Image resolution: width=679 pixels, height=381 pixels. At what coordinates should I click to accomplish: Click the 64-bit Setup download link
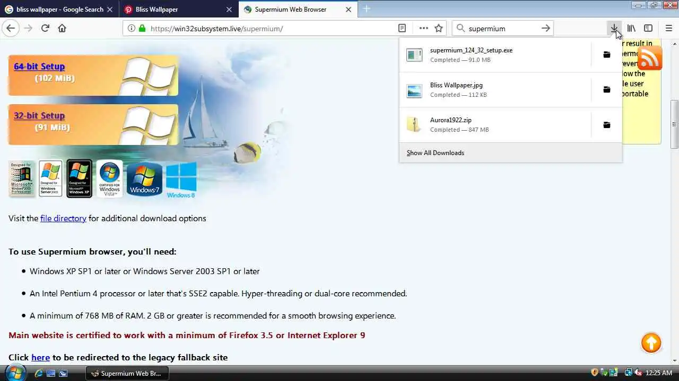point(39,66)
